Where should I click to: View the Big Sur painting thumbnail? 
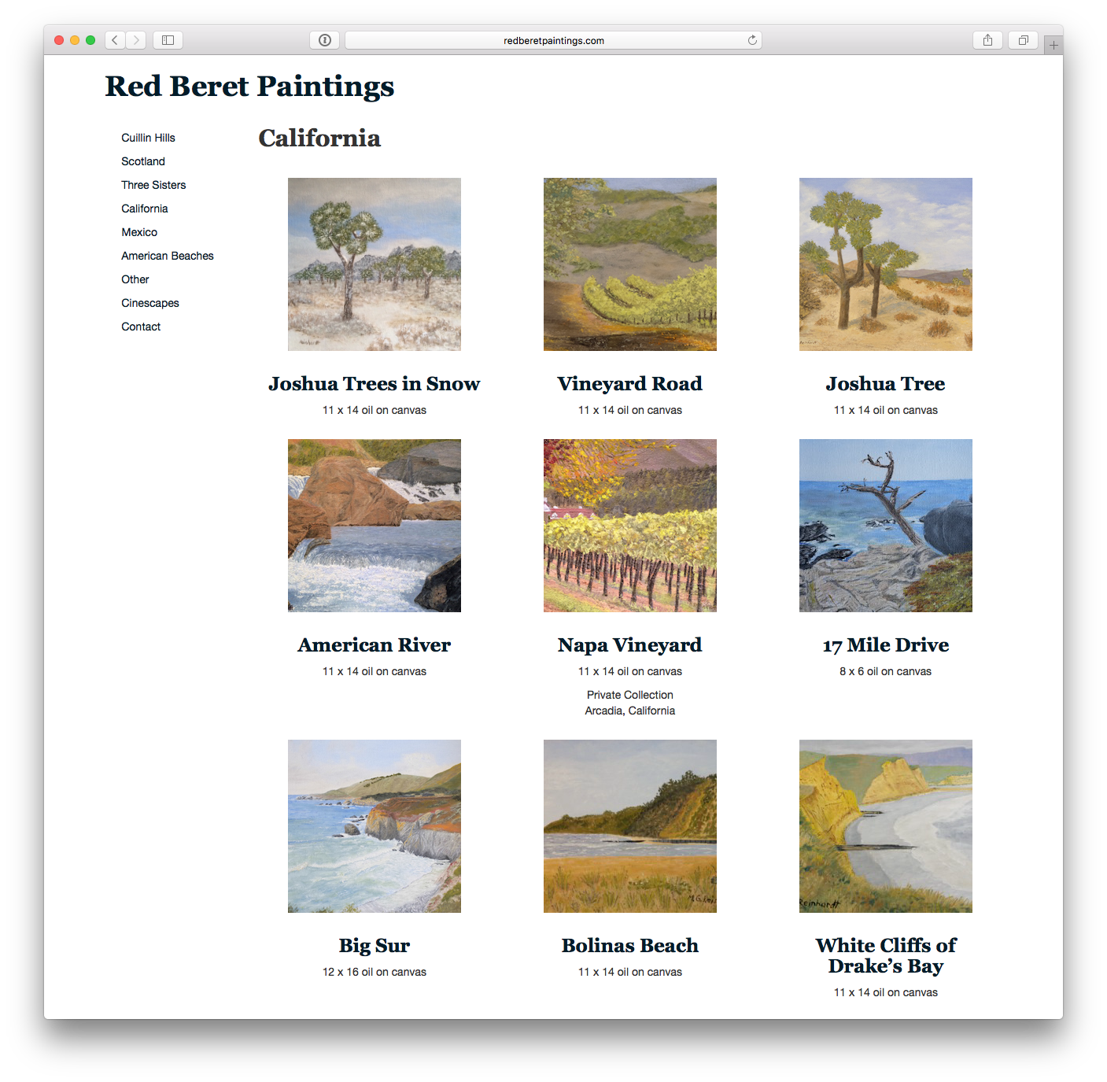pyautogui.click(x=375, y=826)
